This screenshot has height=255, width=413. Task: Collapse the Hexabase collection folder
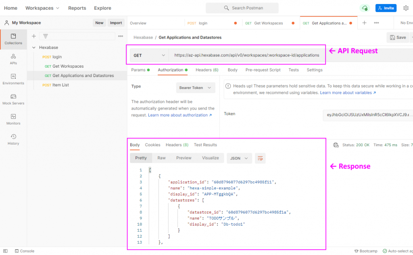click(34, 48)
